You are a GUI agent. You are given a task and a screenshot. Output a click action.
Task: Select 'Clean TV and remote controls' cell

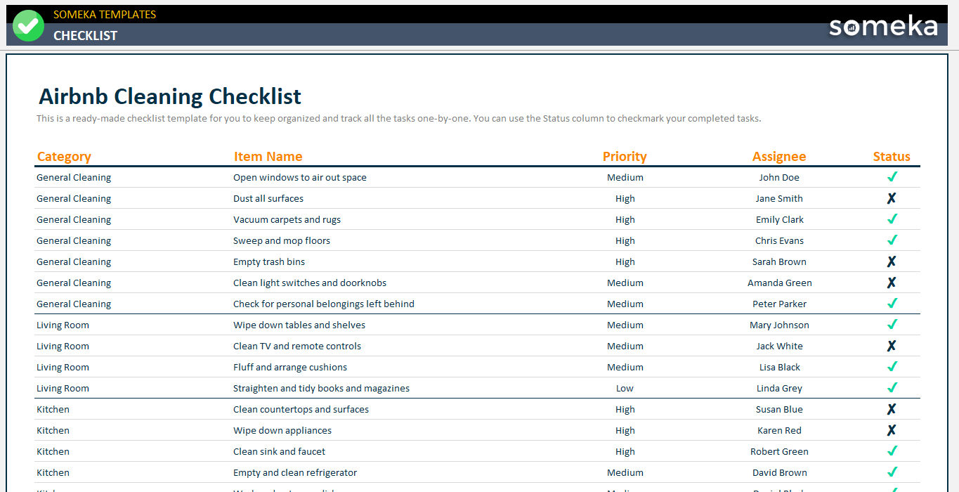tap(297, 347)
